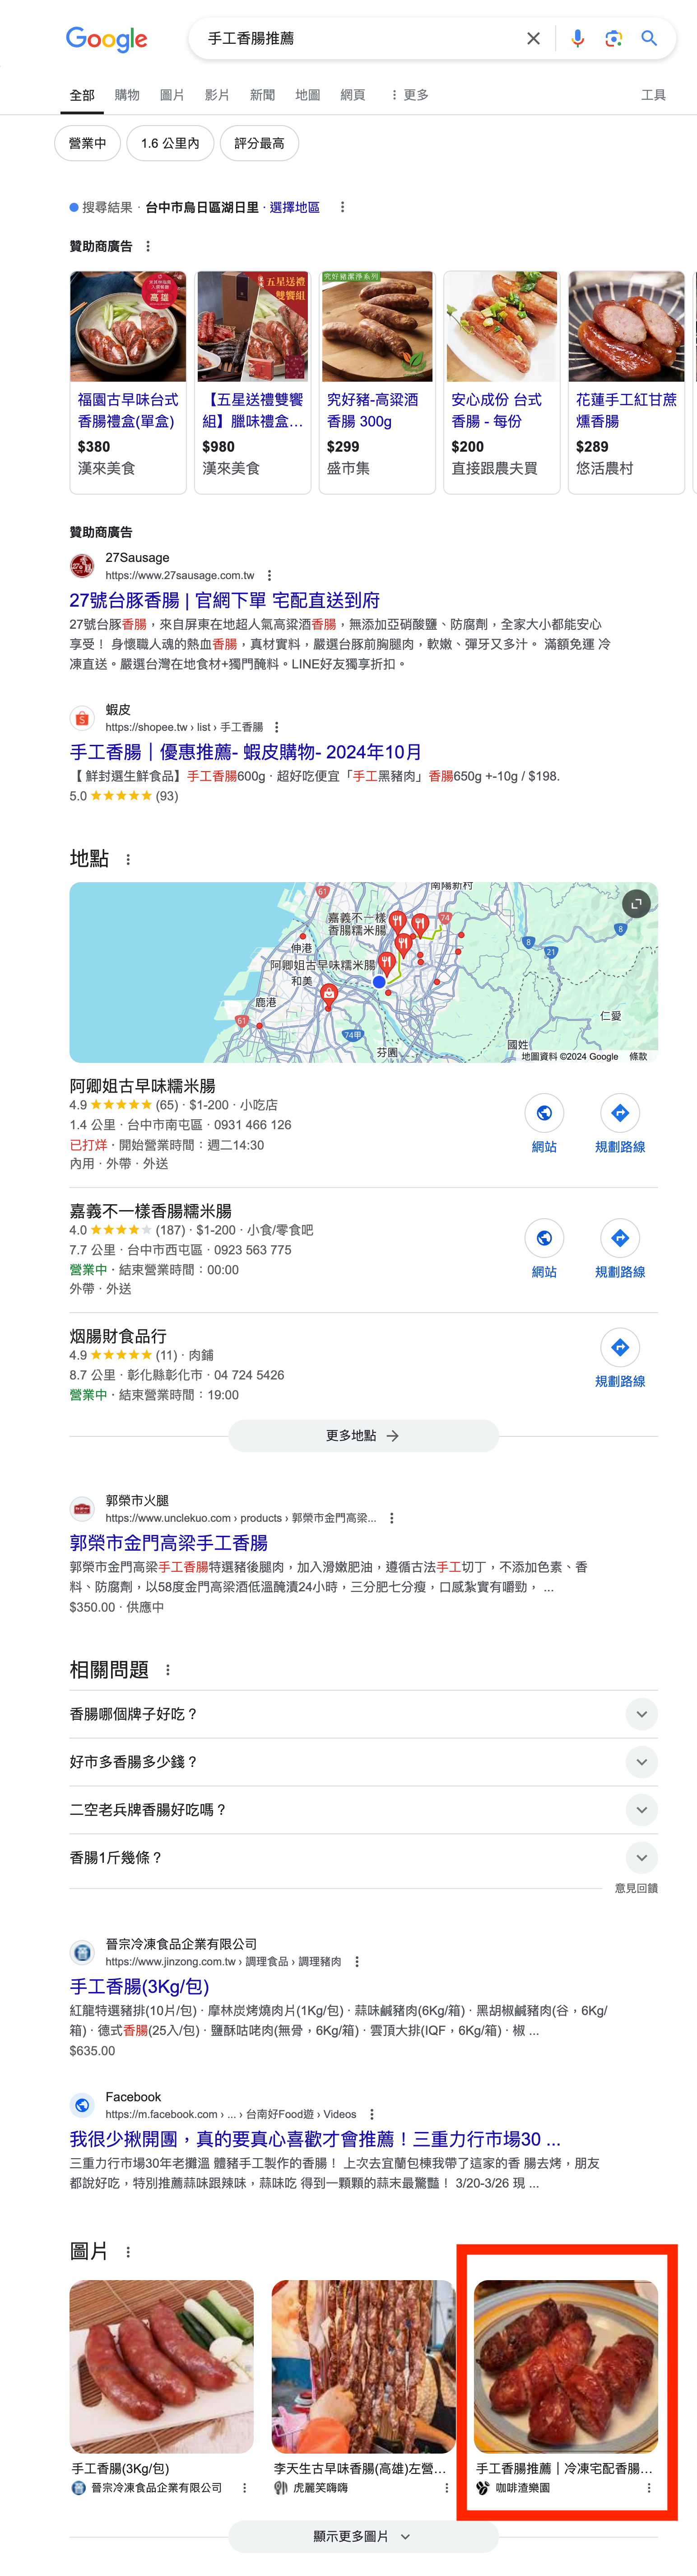
Task: Expand question 好市多香腸多少錢？
Action: click(x=363, y=1761)
